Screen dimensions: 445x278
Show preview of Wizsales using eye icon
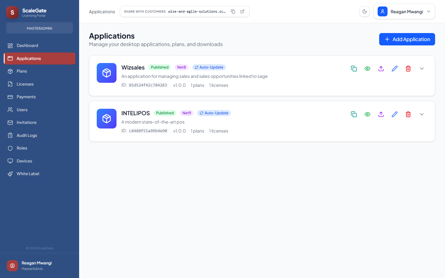(367, 68)
